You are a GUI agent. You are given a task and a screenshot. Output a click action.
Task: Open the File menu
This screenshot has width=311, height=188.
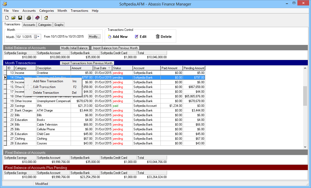(x=6, y=11)
